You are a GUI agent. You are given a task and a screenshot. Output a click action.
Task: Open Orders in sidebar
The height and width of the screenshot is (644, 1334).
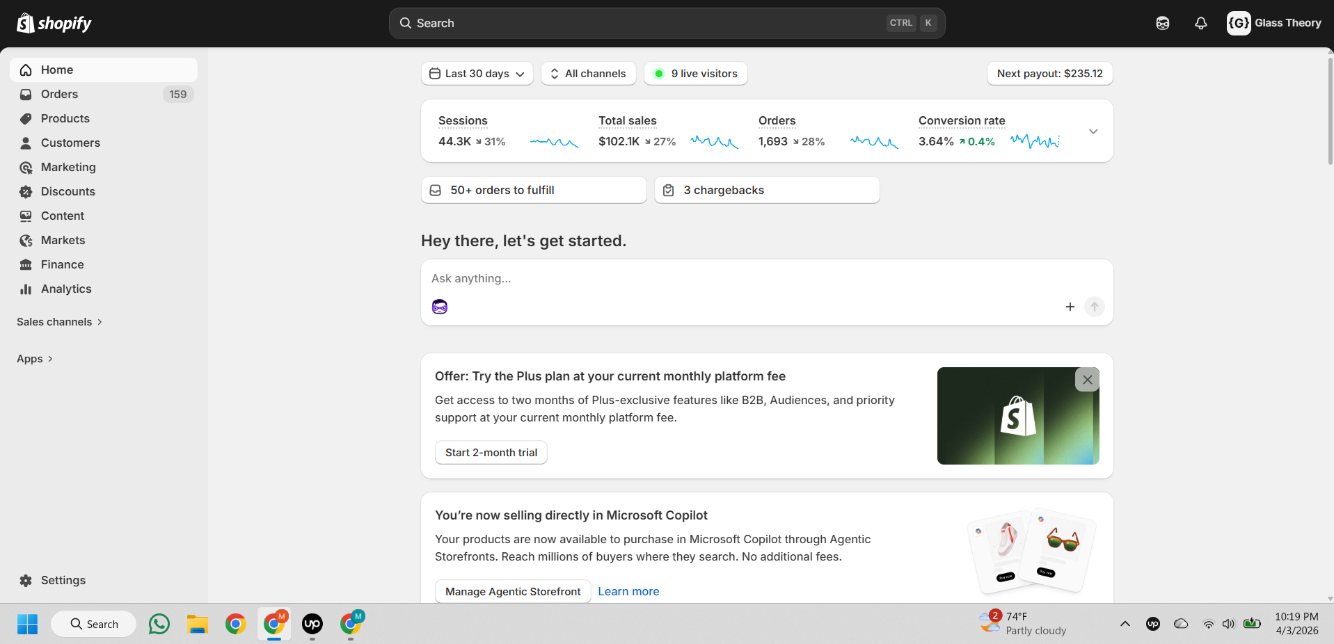click(104, 94)
